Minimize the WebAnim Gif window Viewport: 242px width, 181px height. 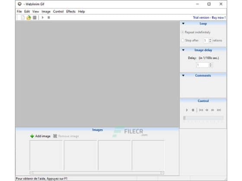coord(197,4)
